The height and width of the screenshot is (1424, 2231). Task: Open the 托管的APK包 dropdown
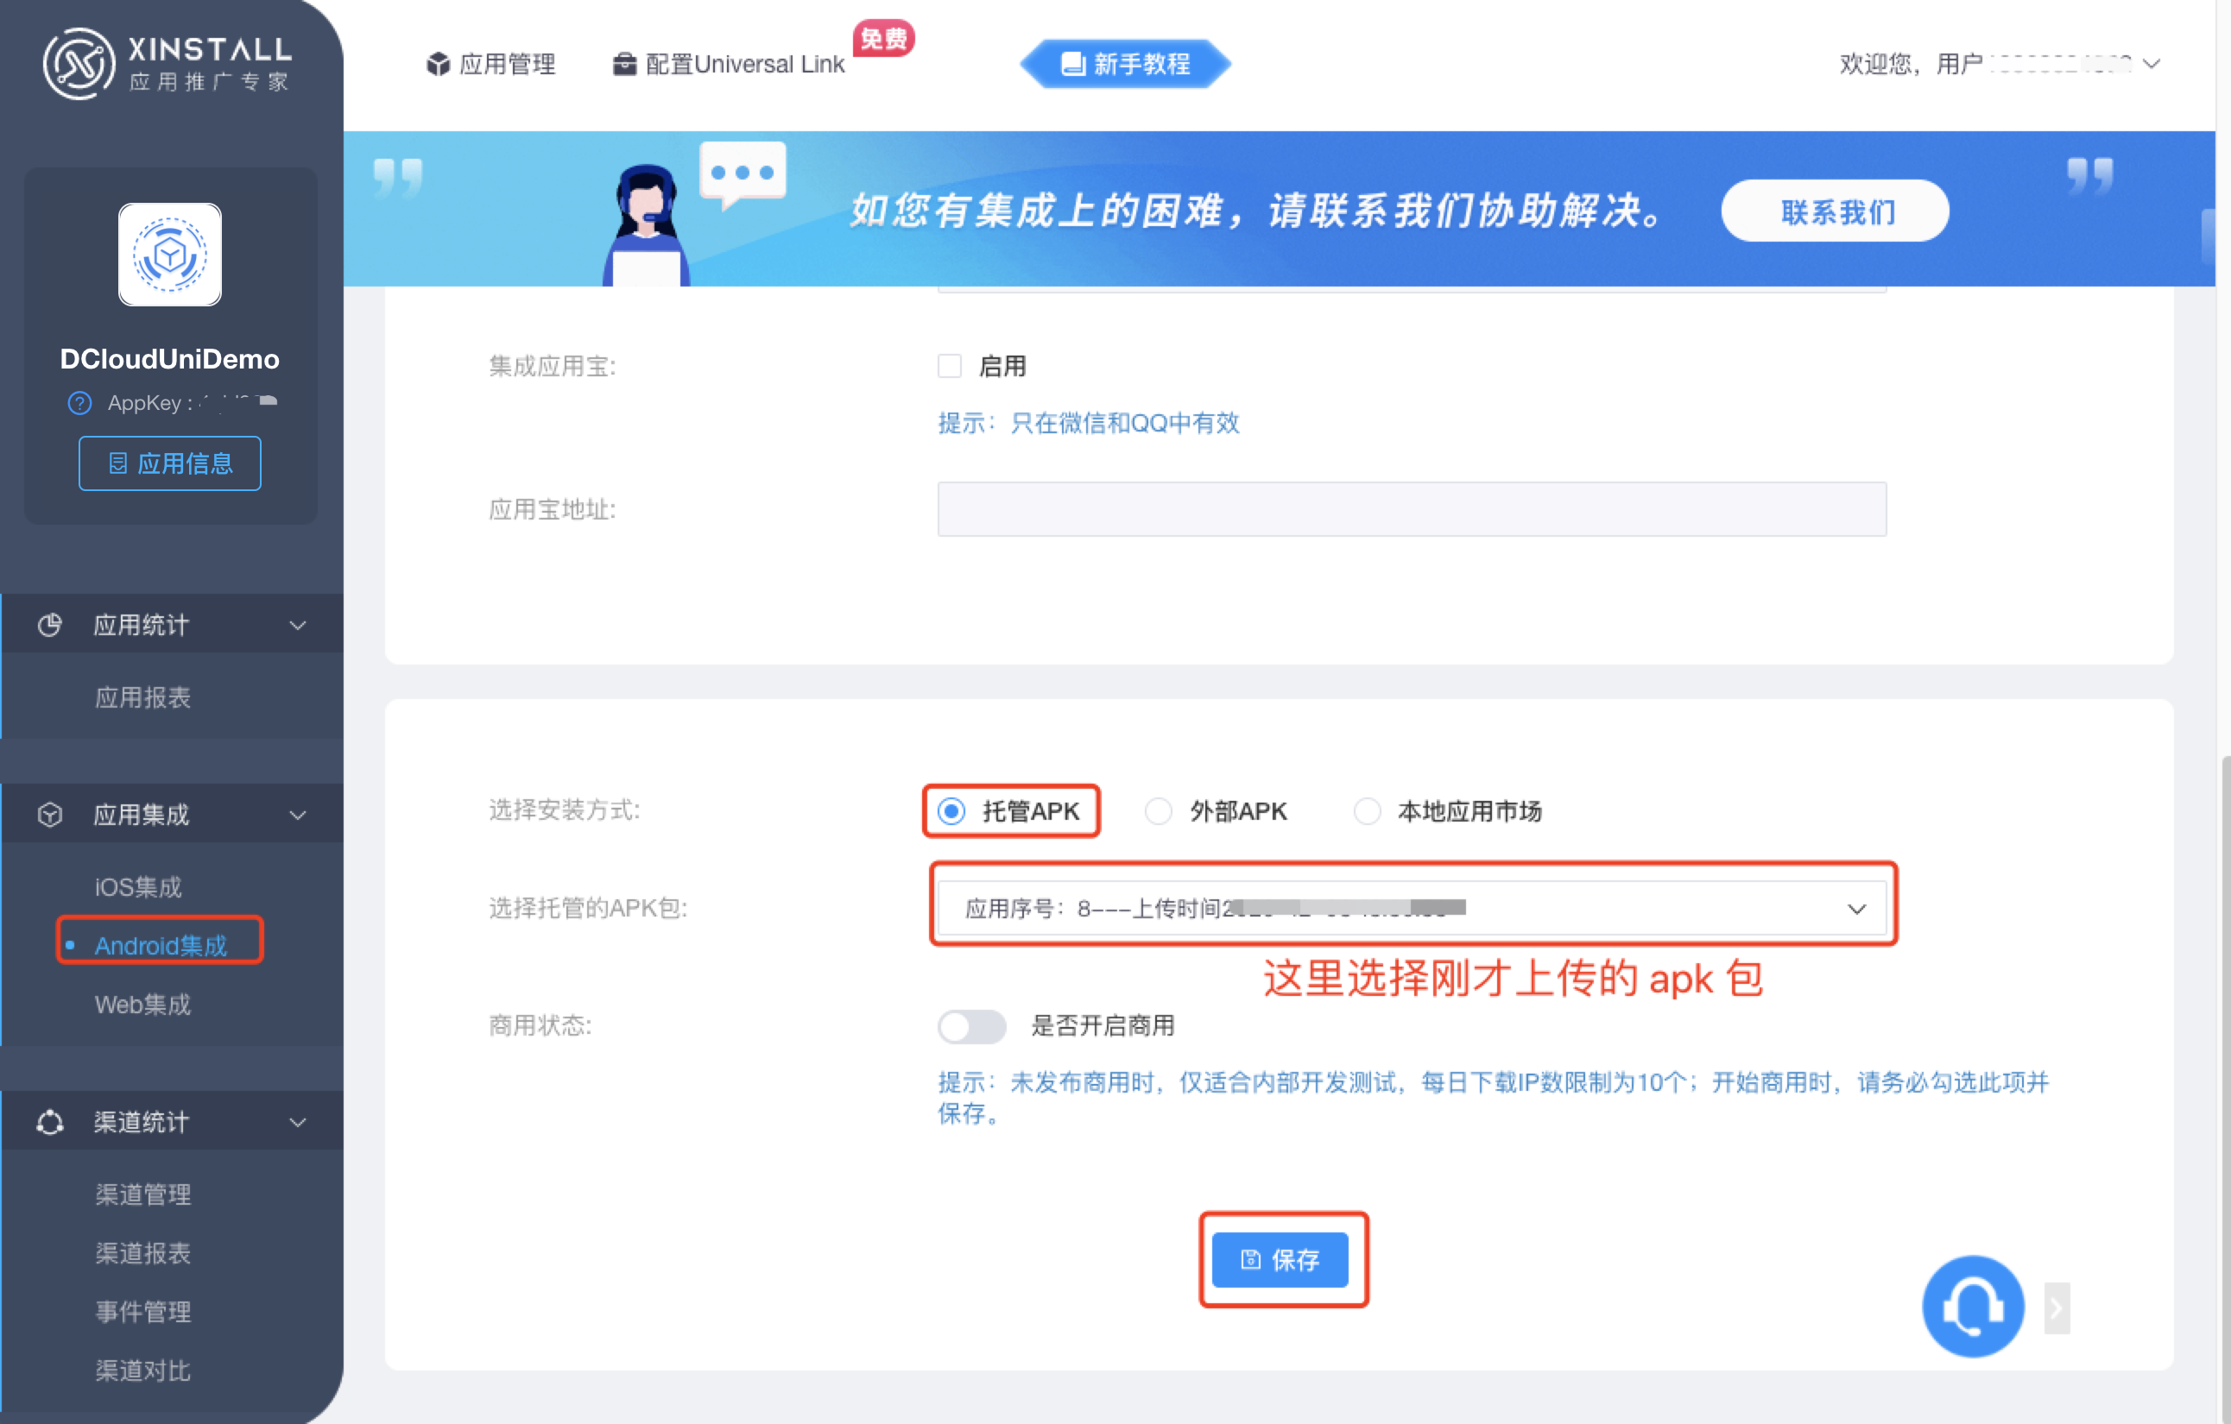tap(1412, 908)
